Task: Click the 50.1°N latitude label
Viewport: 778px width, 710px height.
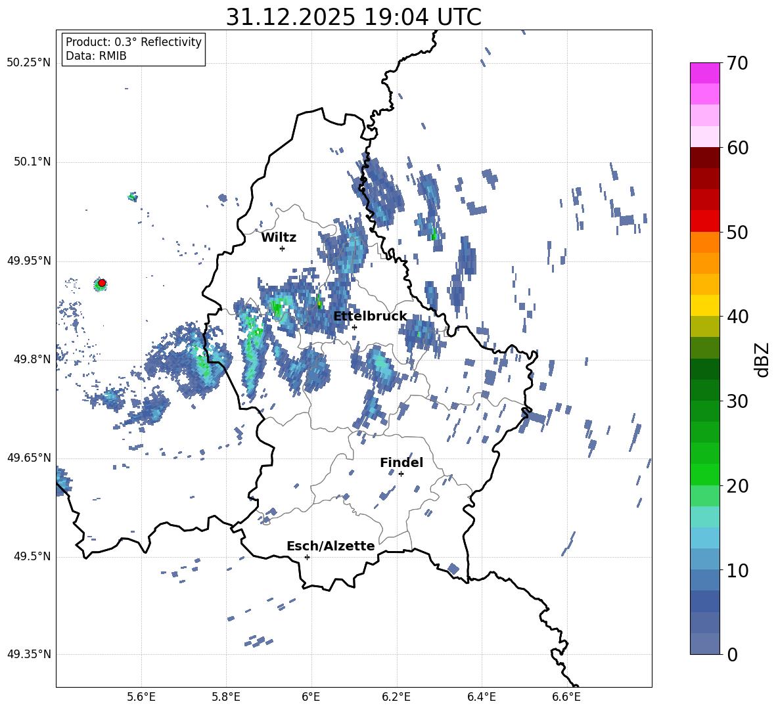Action: 32,162
